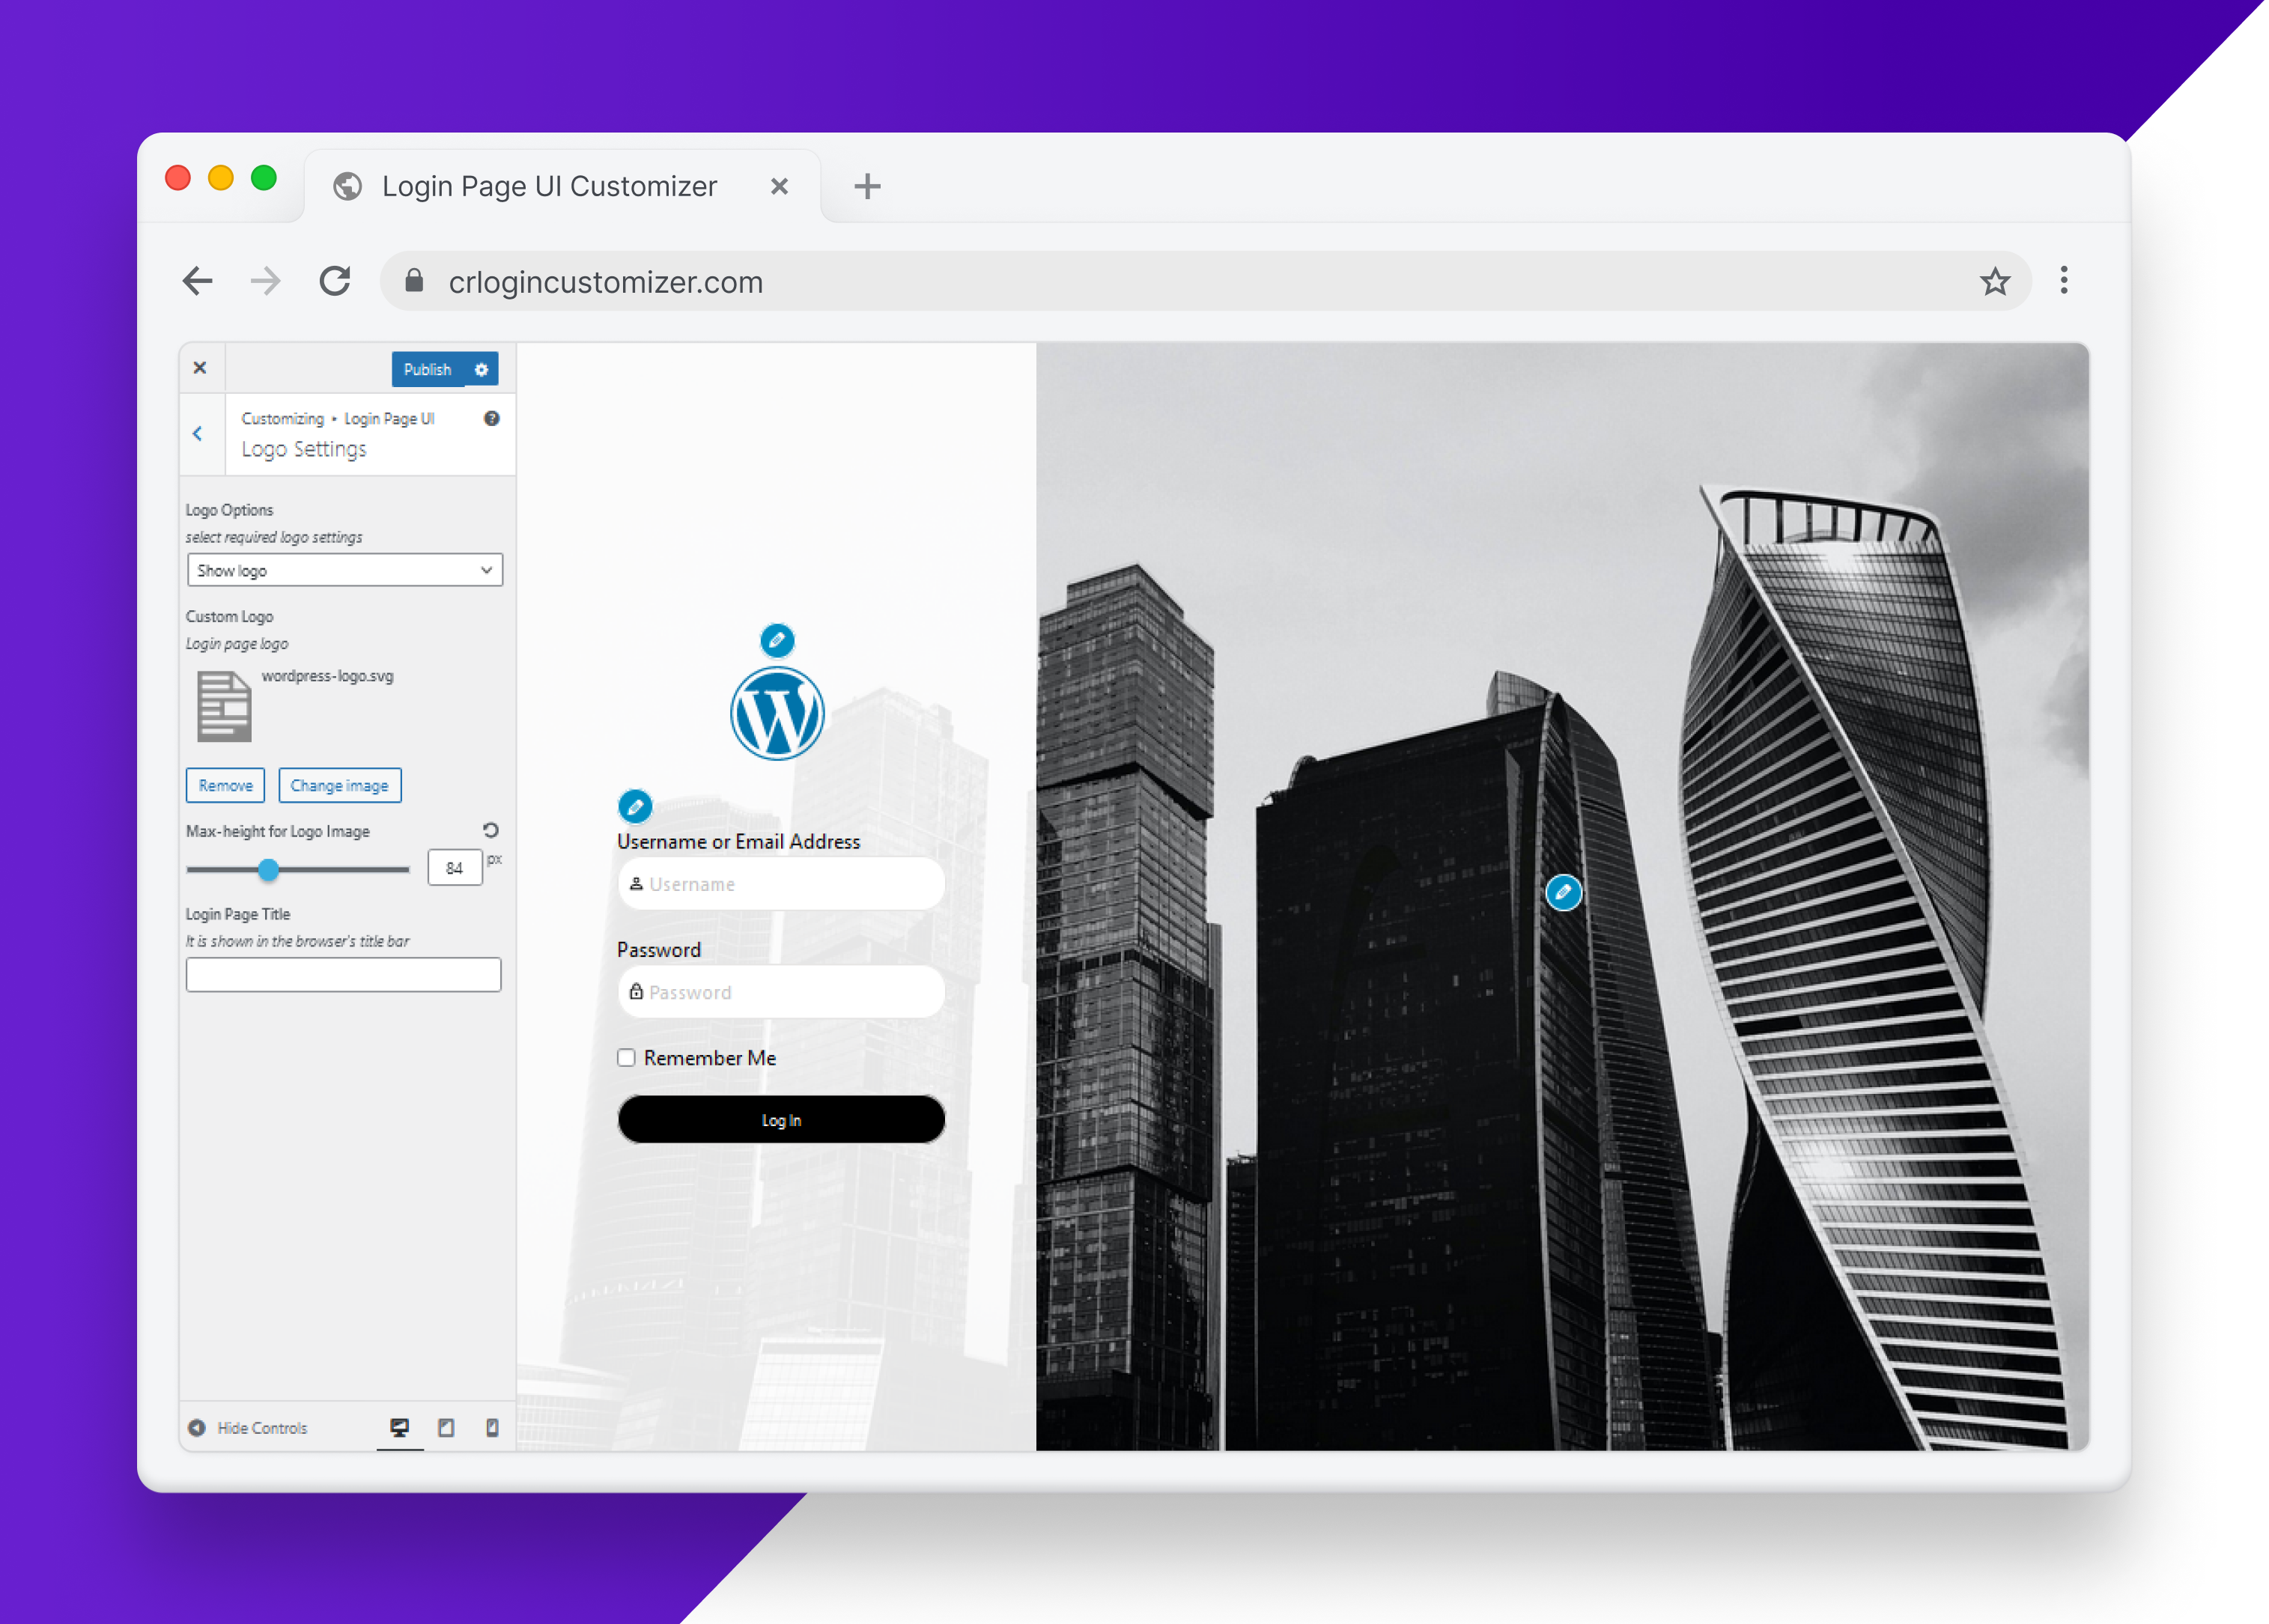Switch to mobile preview mode
Screen dimensions: 2269x1624
pyautogui.click(x=491, y=1427)
